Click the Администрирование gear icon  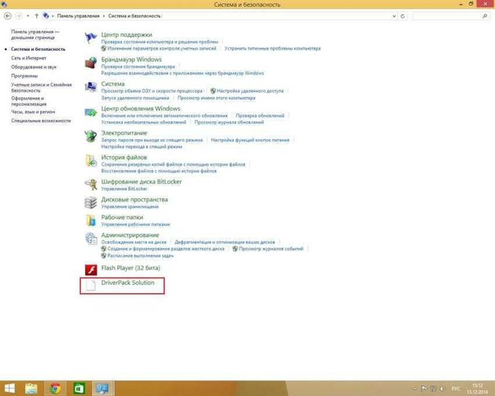(x=91, y=238)
